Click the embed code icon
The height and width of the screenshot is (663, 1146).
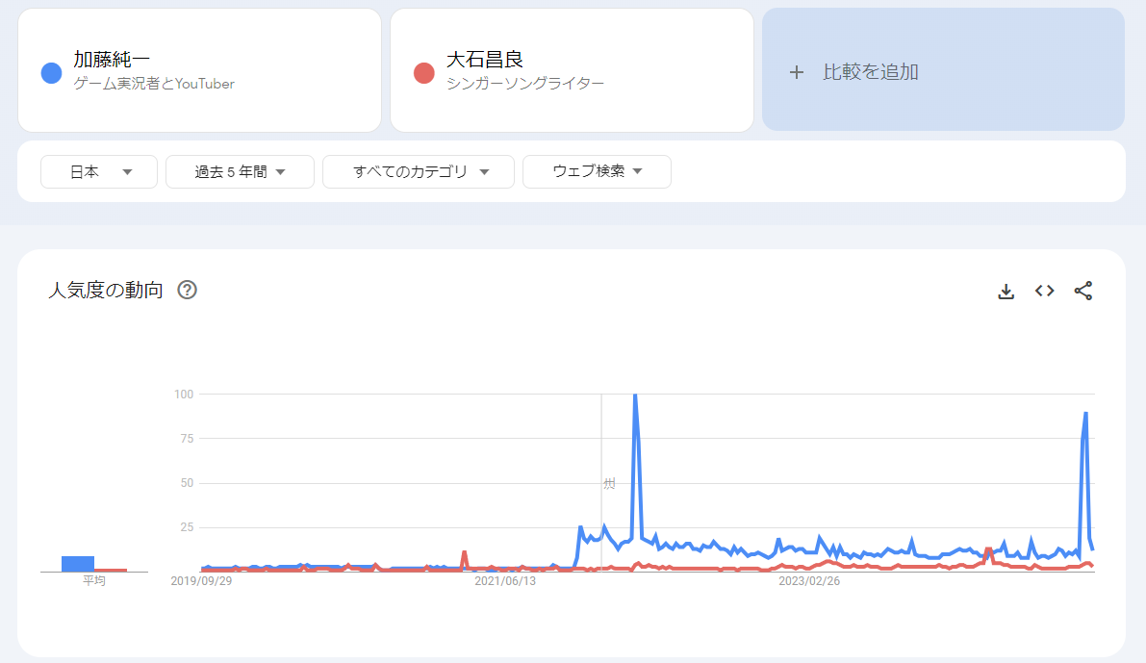tap(1045, 291)
